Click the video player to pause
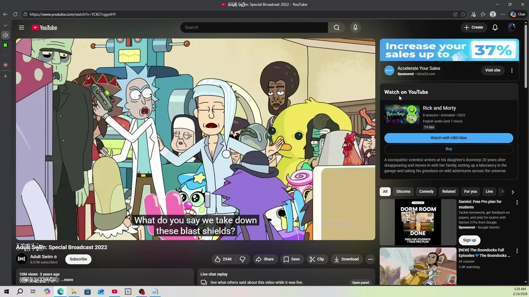This screenshot has height=297, width=529. click(195, 139)
